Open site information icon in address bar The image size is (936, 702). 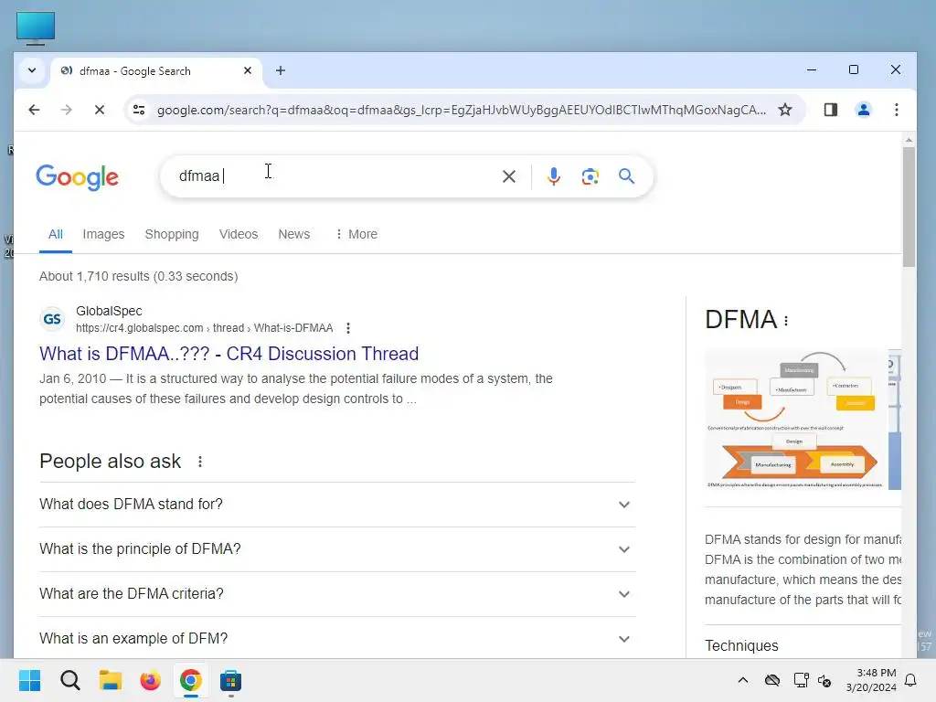(x=139, y=110)
